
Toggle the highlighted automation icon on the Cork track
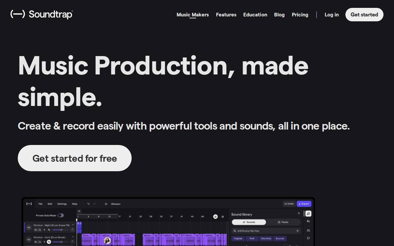tap(49, 242)
